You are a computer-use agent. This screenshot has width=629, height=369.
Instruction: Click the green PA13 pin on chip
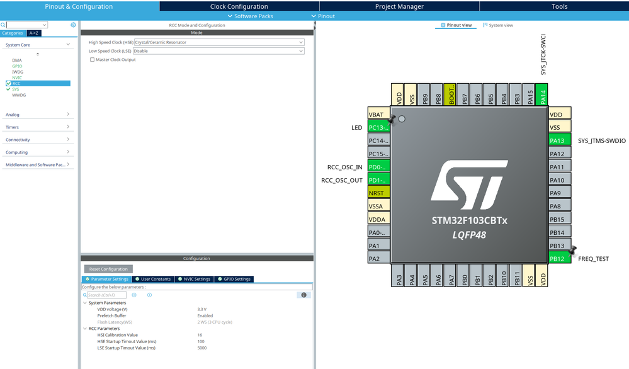560,140
